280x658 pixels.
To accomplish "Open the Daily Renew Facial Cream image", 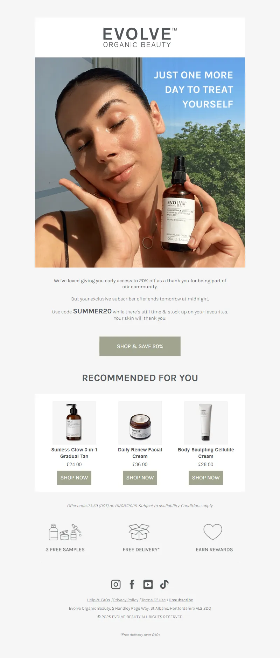I will click(140, 423).
